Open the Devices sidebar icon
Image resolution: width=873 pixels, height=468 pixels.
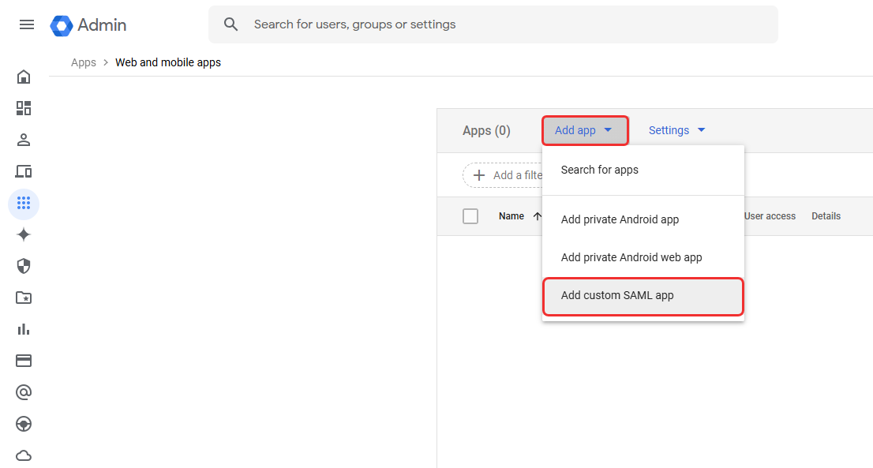(x=24, y=171)
